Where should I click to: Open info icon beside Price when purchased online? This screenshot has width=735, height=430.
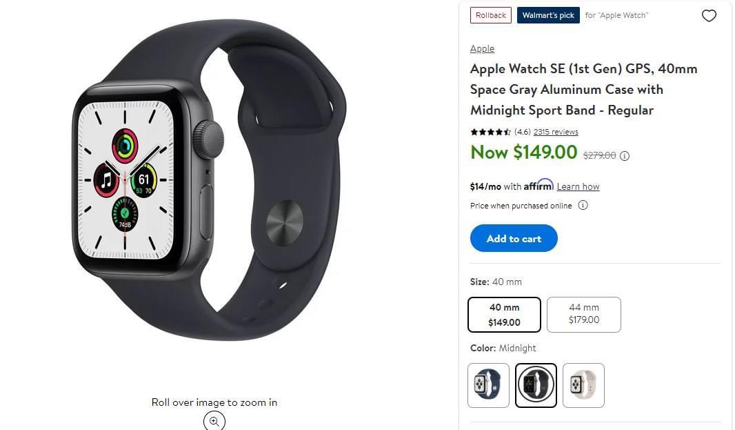583,205
